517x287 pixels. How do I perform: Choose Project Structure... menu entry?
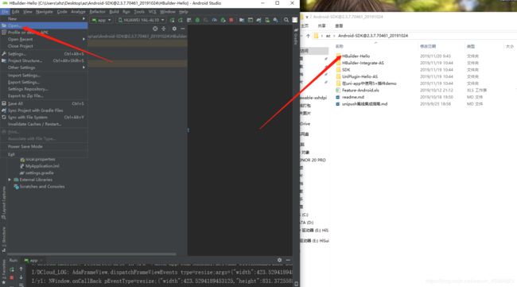44,60
